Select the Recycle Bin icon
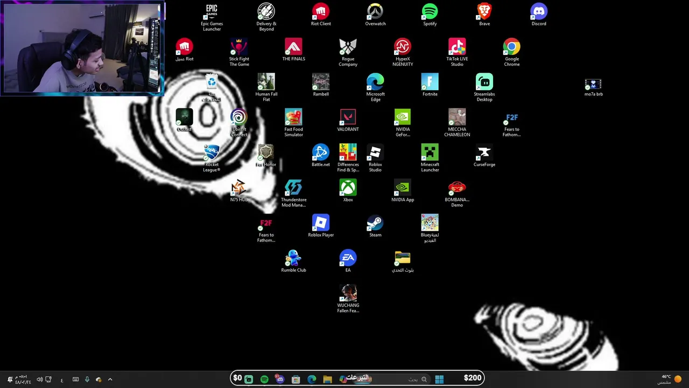This screenshot has width=689, height=388. click(x=212, y=88)
